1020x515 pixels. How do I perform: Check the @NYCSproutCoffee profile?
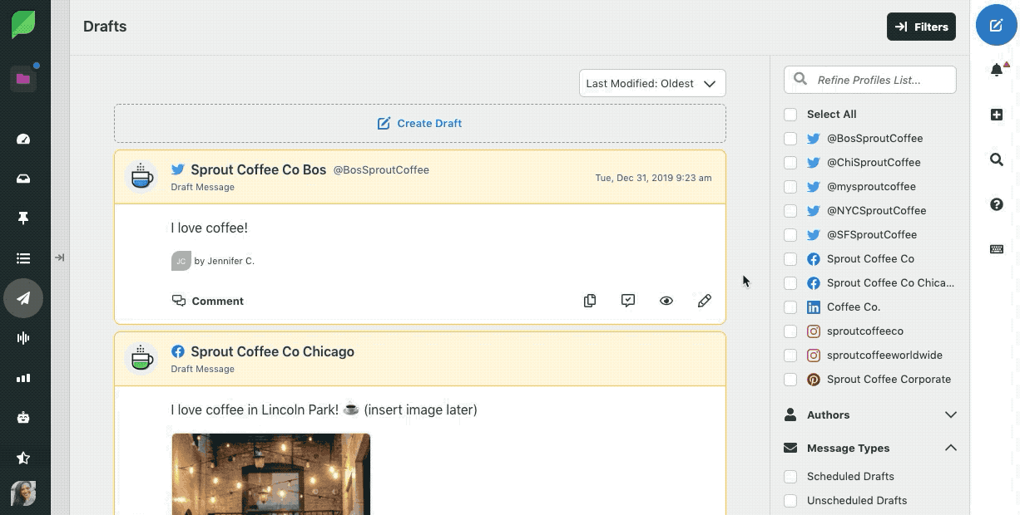tap(790, 211)
